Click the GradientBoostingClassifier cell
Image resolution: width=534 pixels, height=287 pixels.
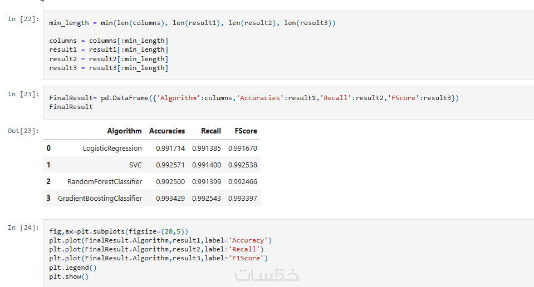click(100, 198)
